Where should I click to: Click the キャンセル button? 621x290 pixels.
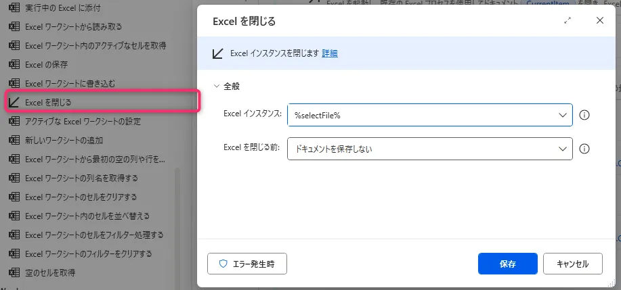pos(572,264)
